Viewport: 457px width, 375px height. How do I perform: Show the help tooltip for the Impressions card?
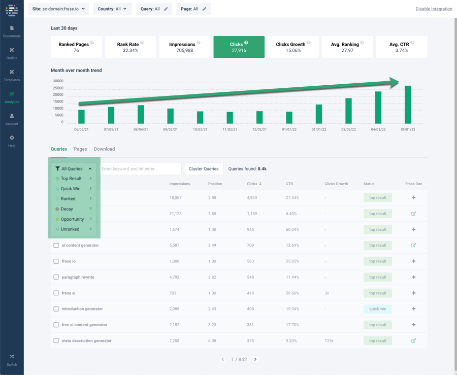[x=199, y=43]
